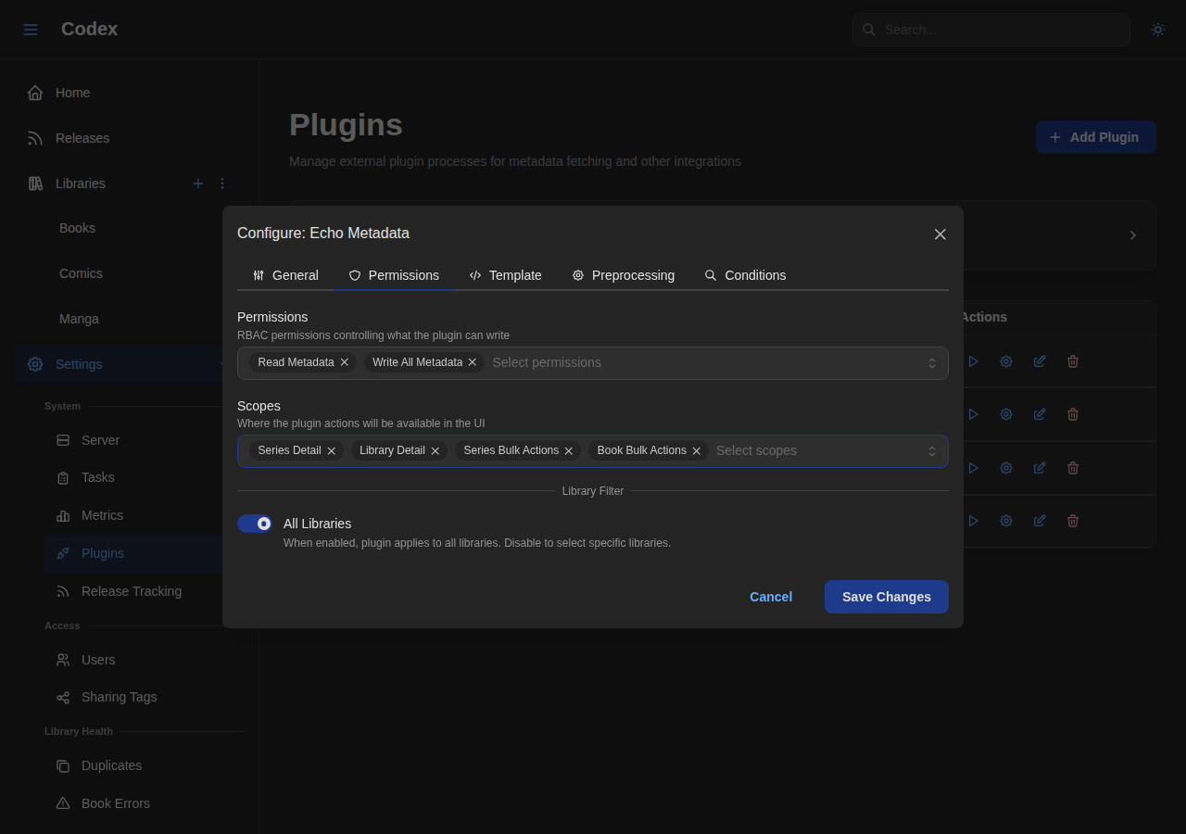
Task: Remove the Write All Metadata permission chip
Action: (473, 362)
